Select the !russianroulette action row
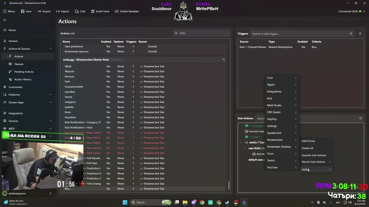 (144, 87)
